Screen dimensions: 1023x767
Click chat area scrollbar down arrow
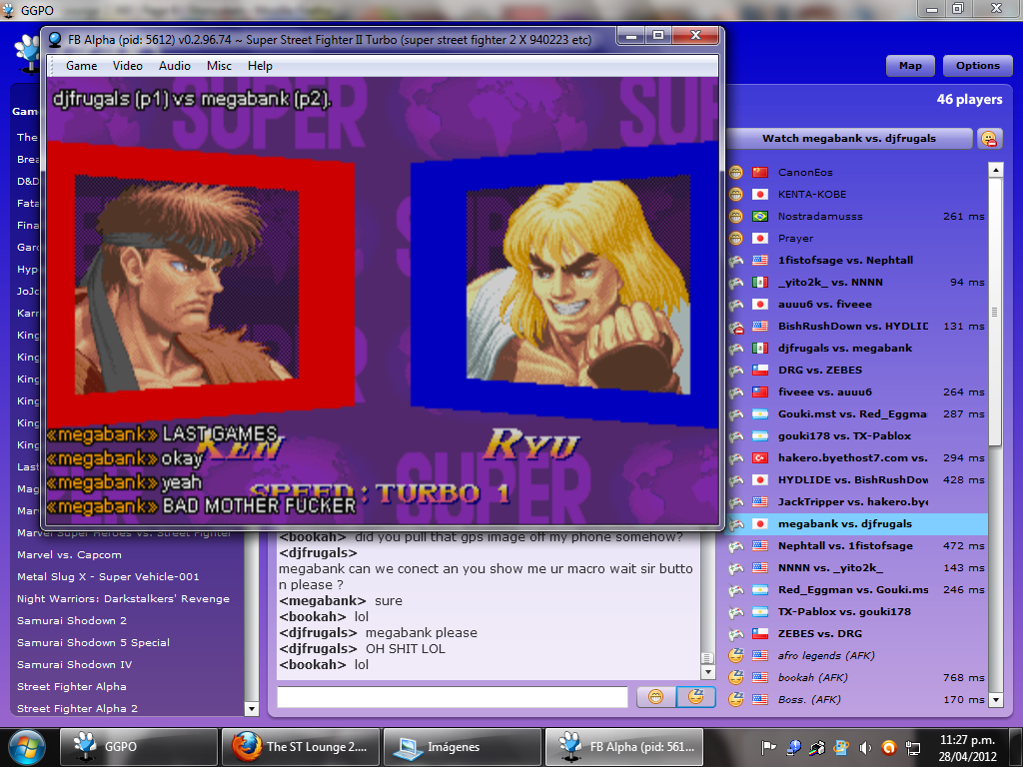[x=708, y=672]
